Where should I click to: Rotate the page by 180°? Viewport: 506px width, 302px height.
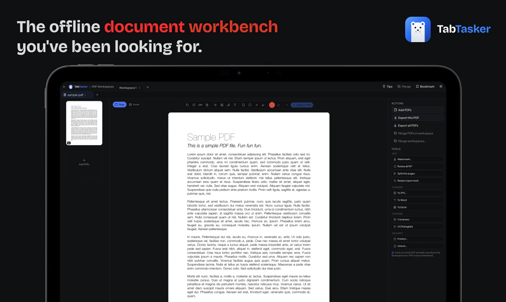tap(200, 105)
